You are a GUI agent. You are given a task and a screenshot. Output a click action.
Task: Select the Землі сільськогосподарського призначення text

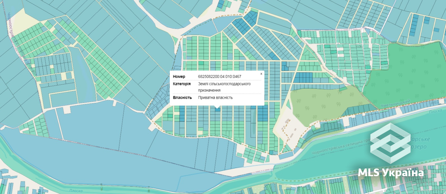[224, 87]
